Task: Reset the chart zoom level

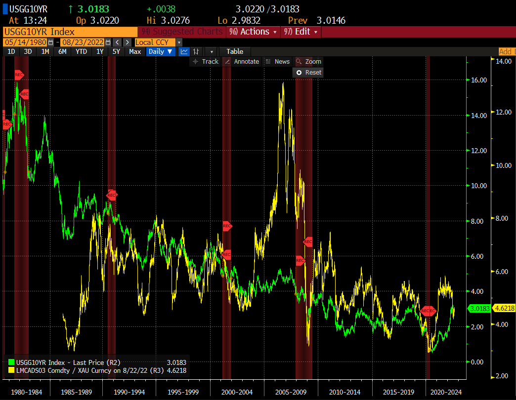Action: pyautogui.click(x=308, y=72)
